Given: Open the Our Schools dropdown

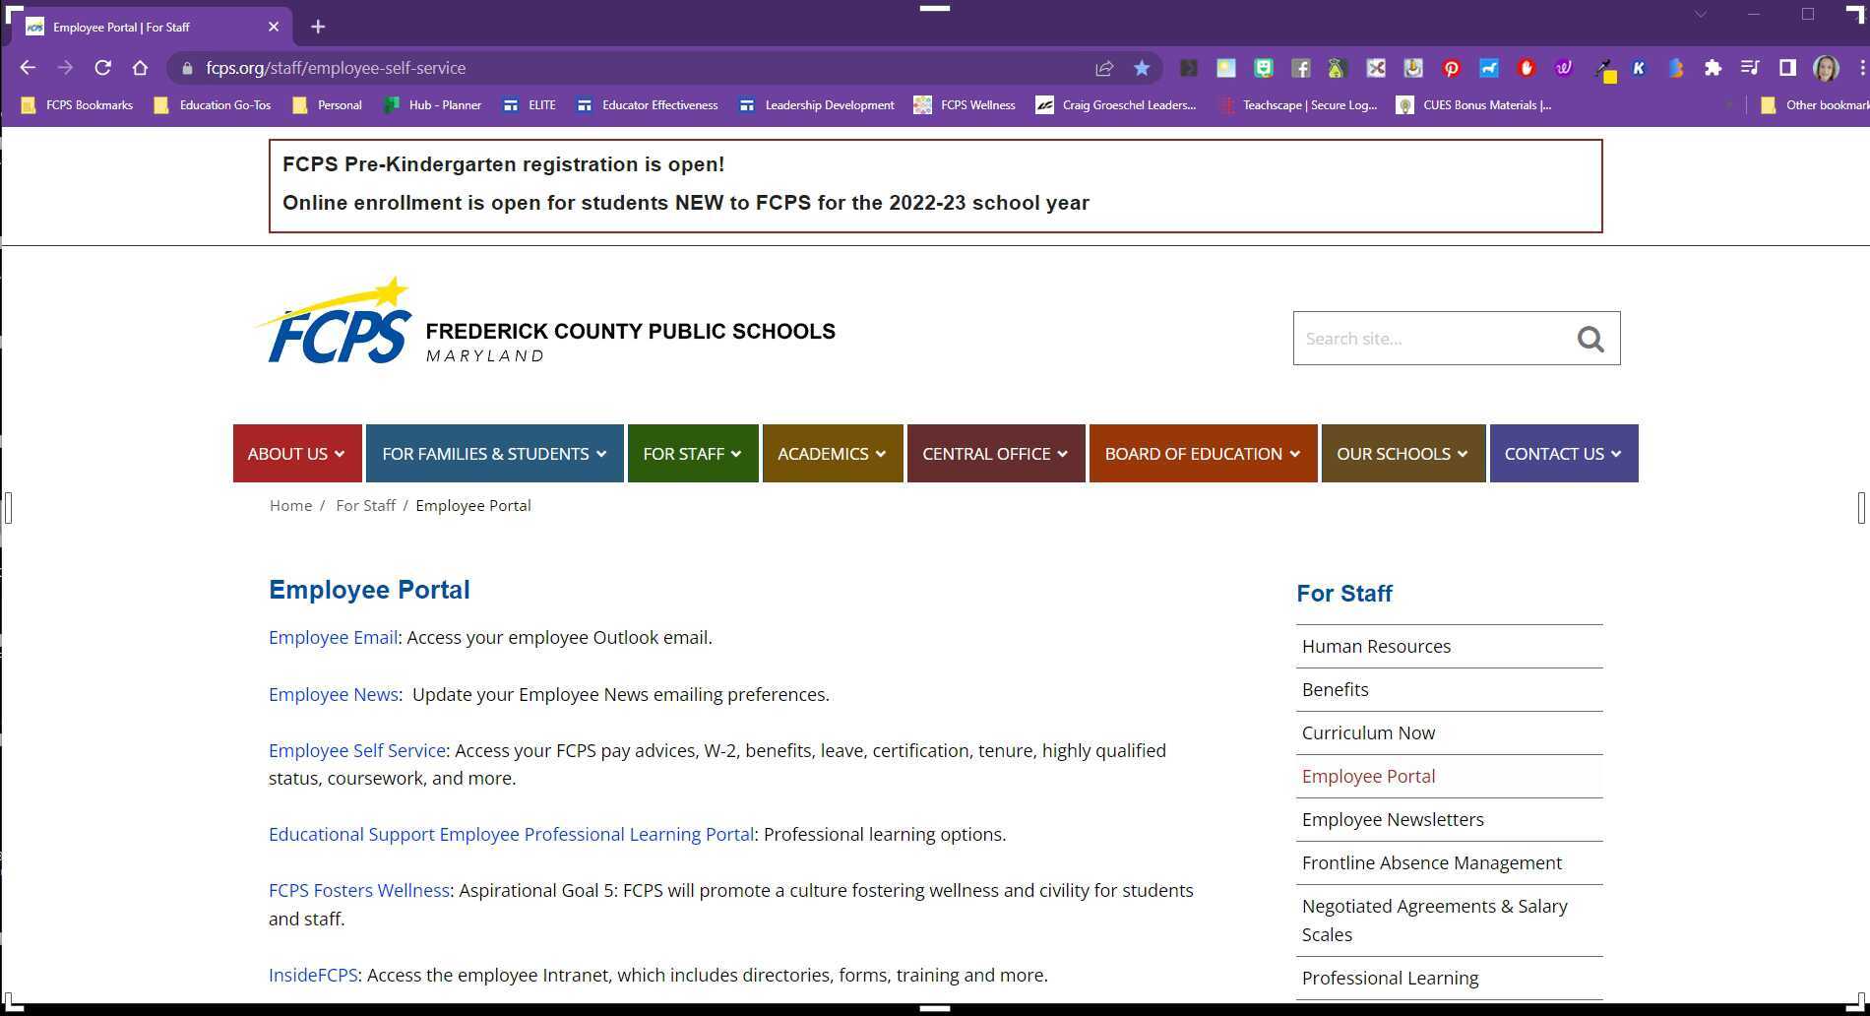Looking at the screenshot, I should [1402, 454].
